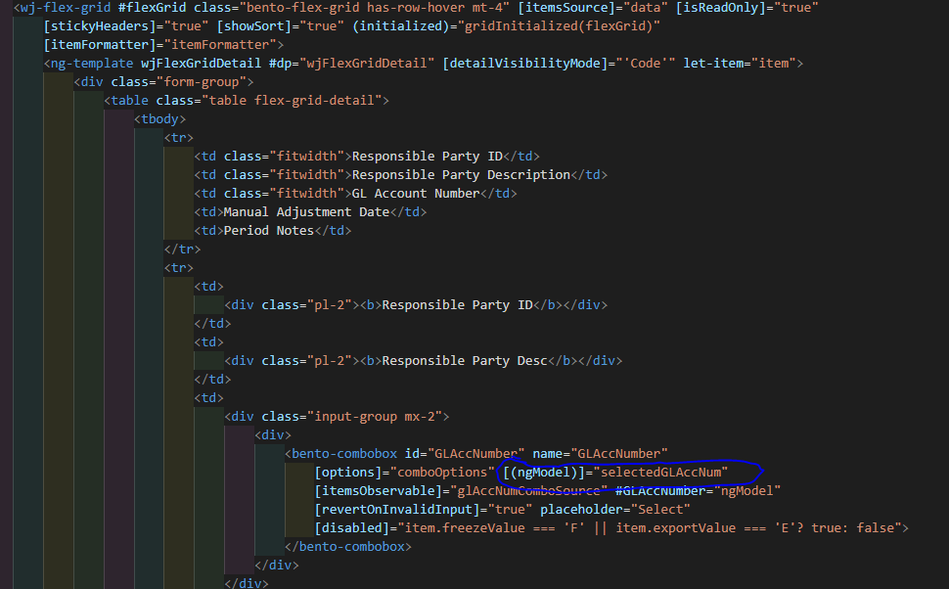Click the [itemFormatter] attribute
Image resolution: width=949 pixels, height=589 pixels.
click(100, 45)
